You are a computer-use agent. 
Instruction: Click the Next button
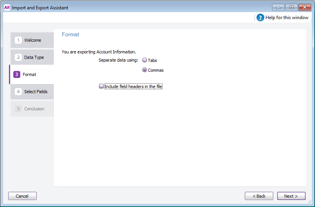point(291,196)
